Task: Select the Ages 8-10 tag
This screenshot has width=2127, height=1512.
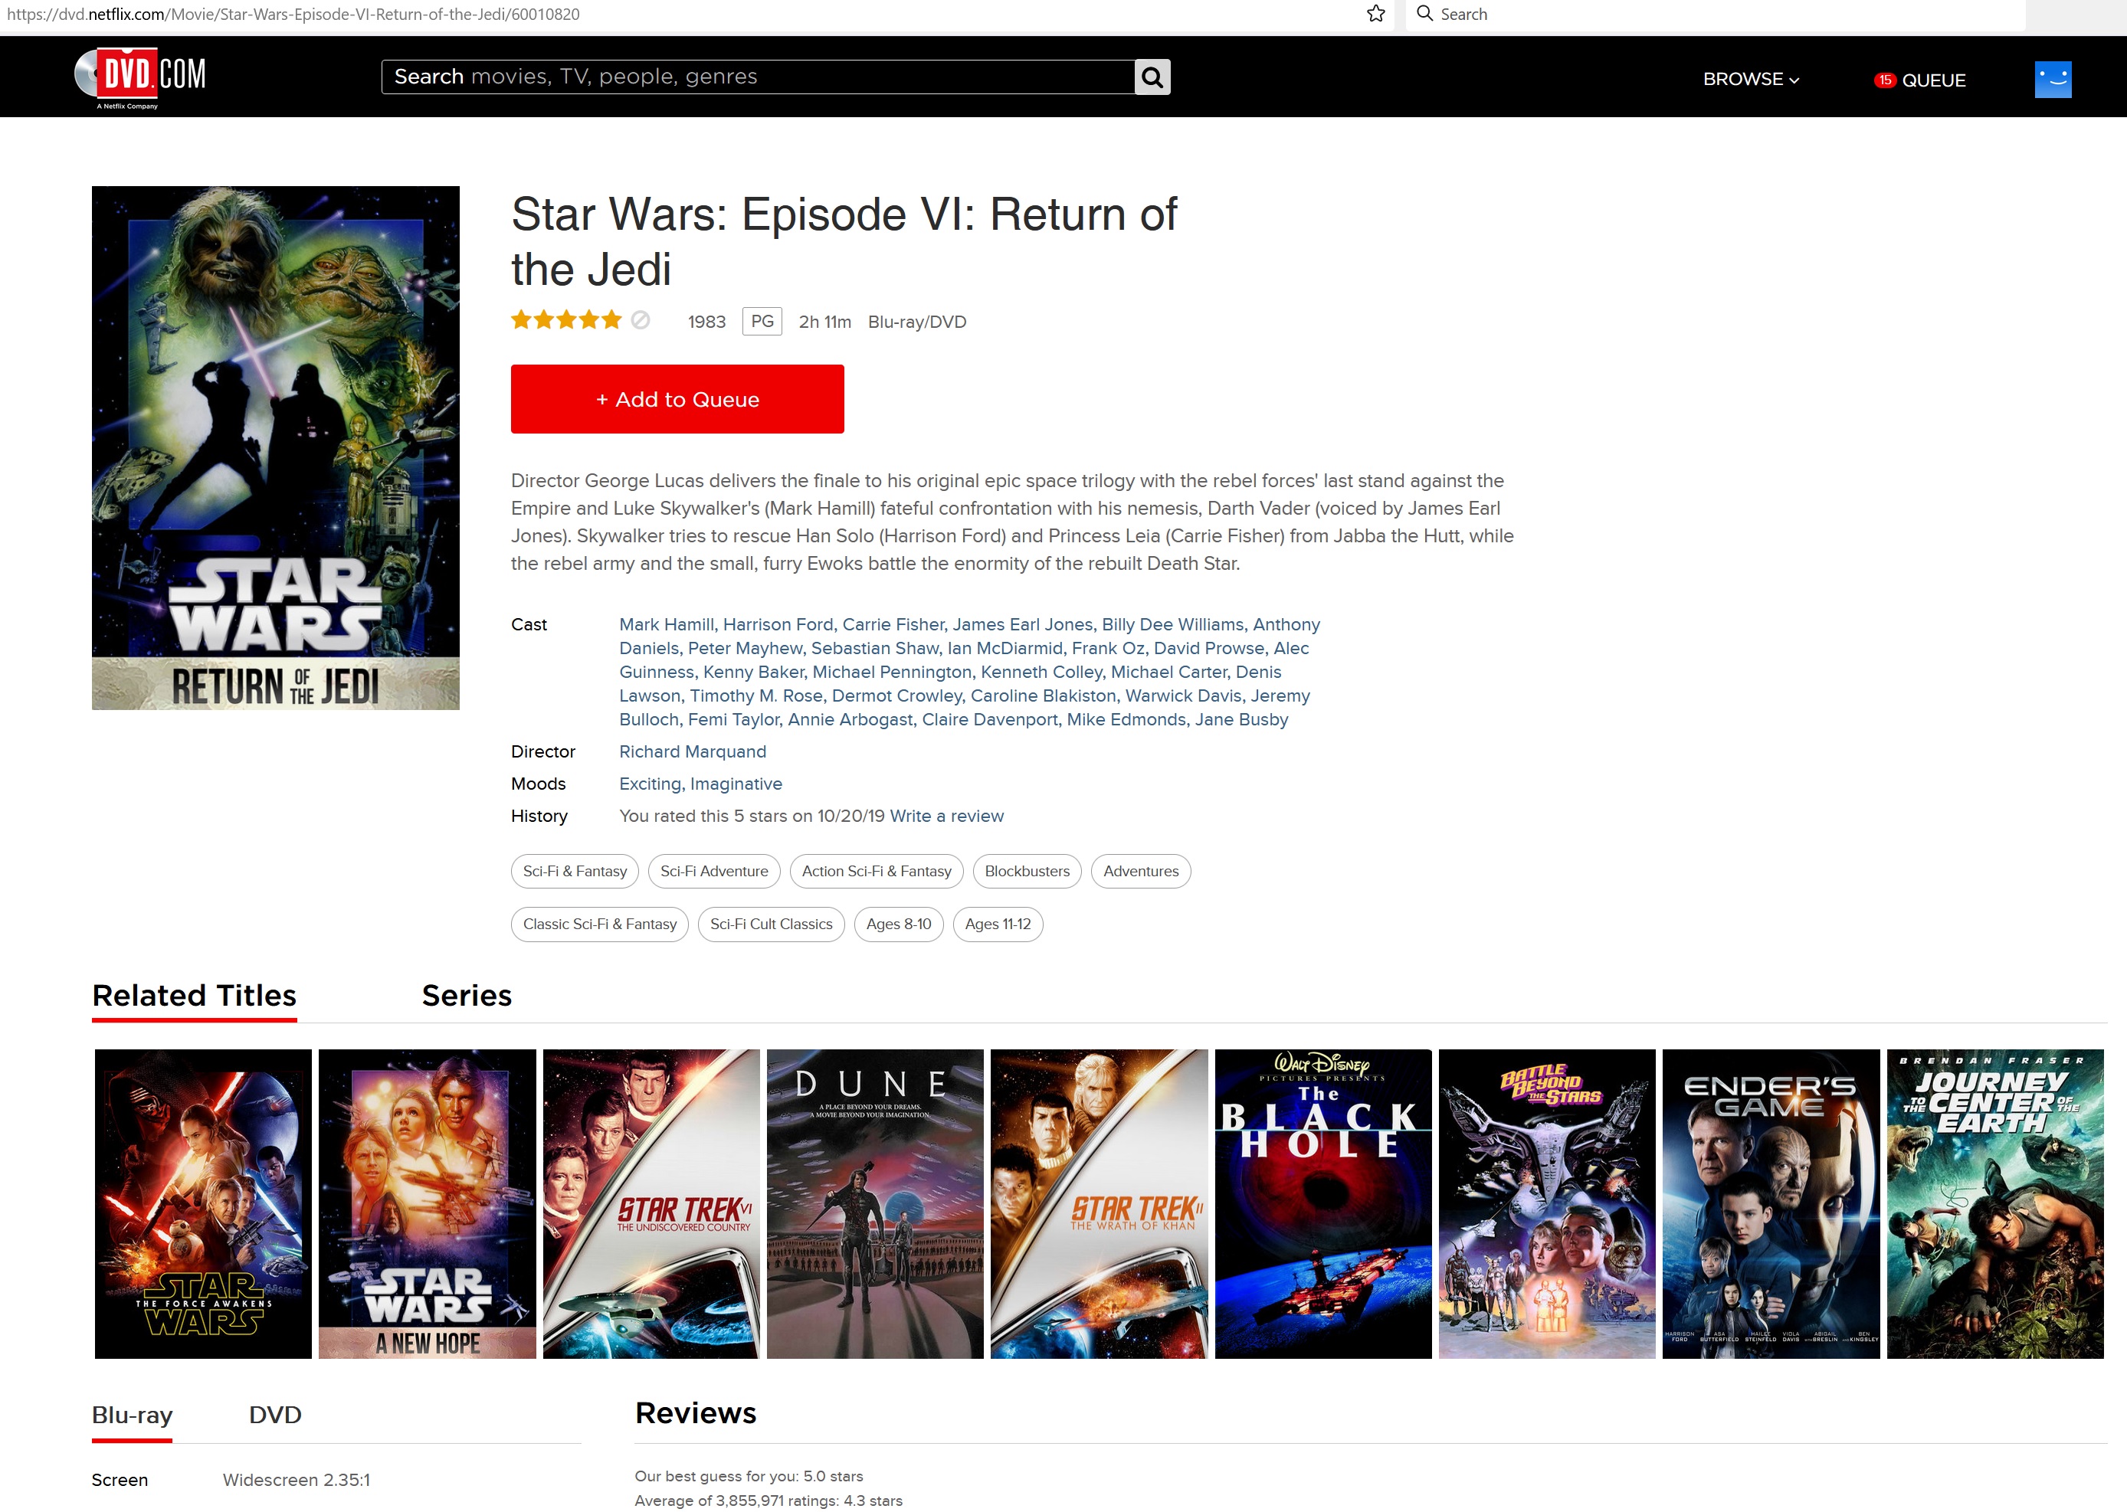Action: pyautogui.click(x=899, y=925)
